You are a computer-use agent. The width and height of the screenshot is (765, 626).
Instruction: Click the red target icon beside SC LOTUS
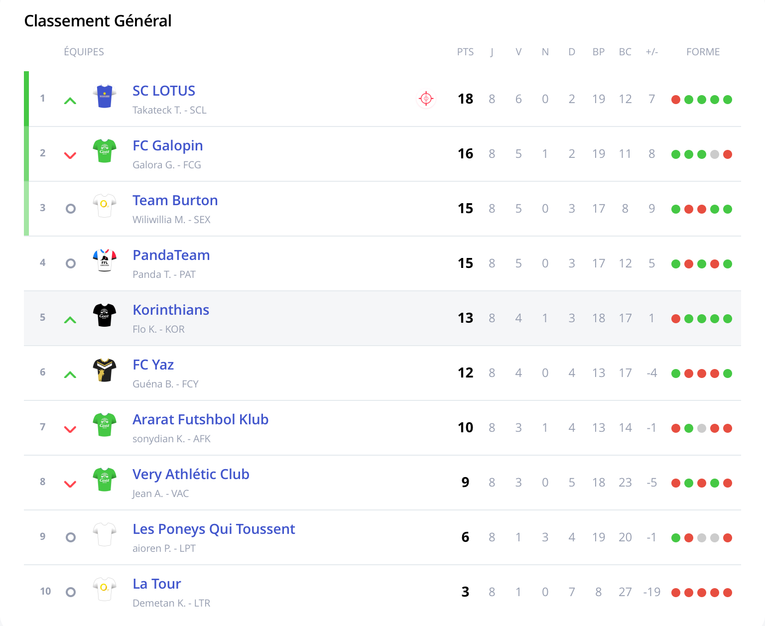pos(426,99)
